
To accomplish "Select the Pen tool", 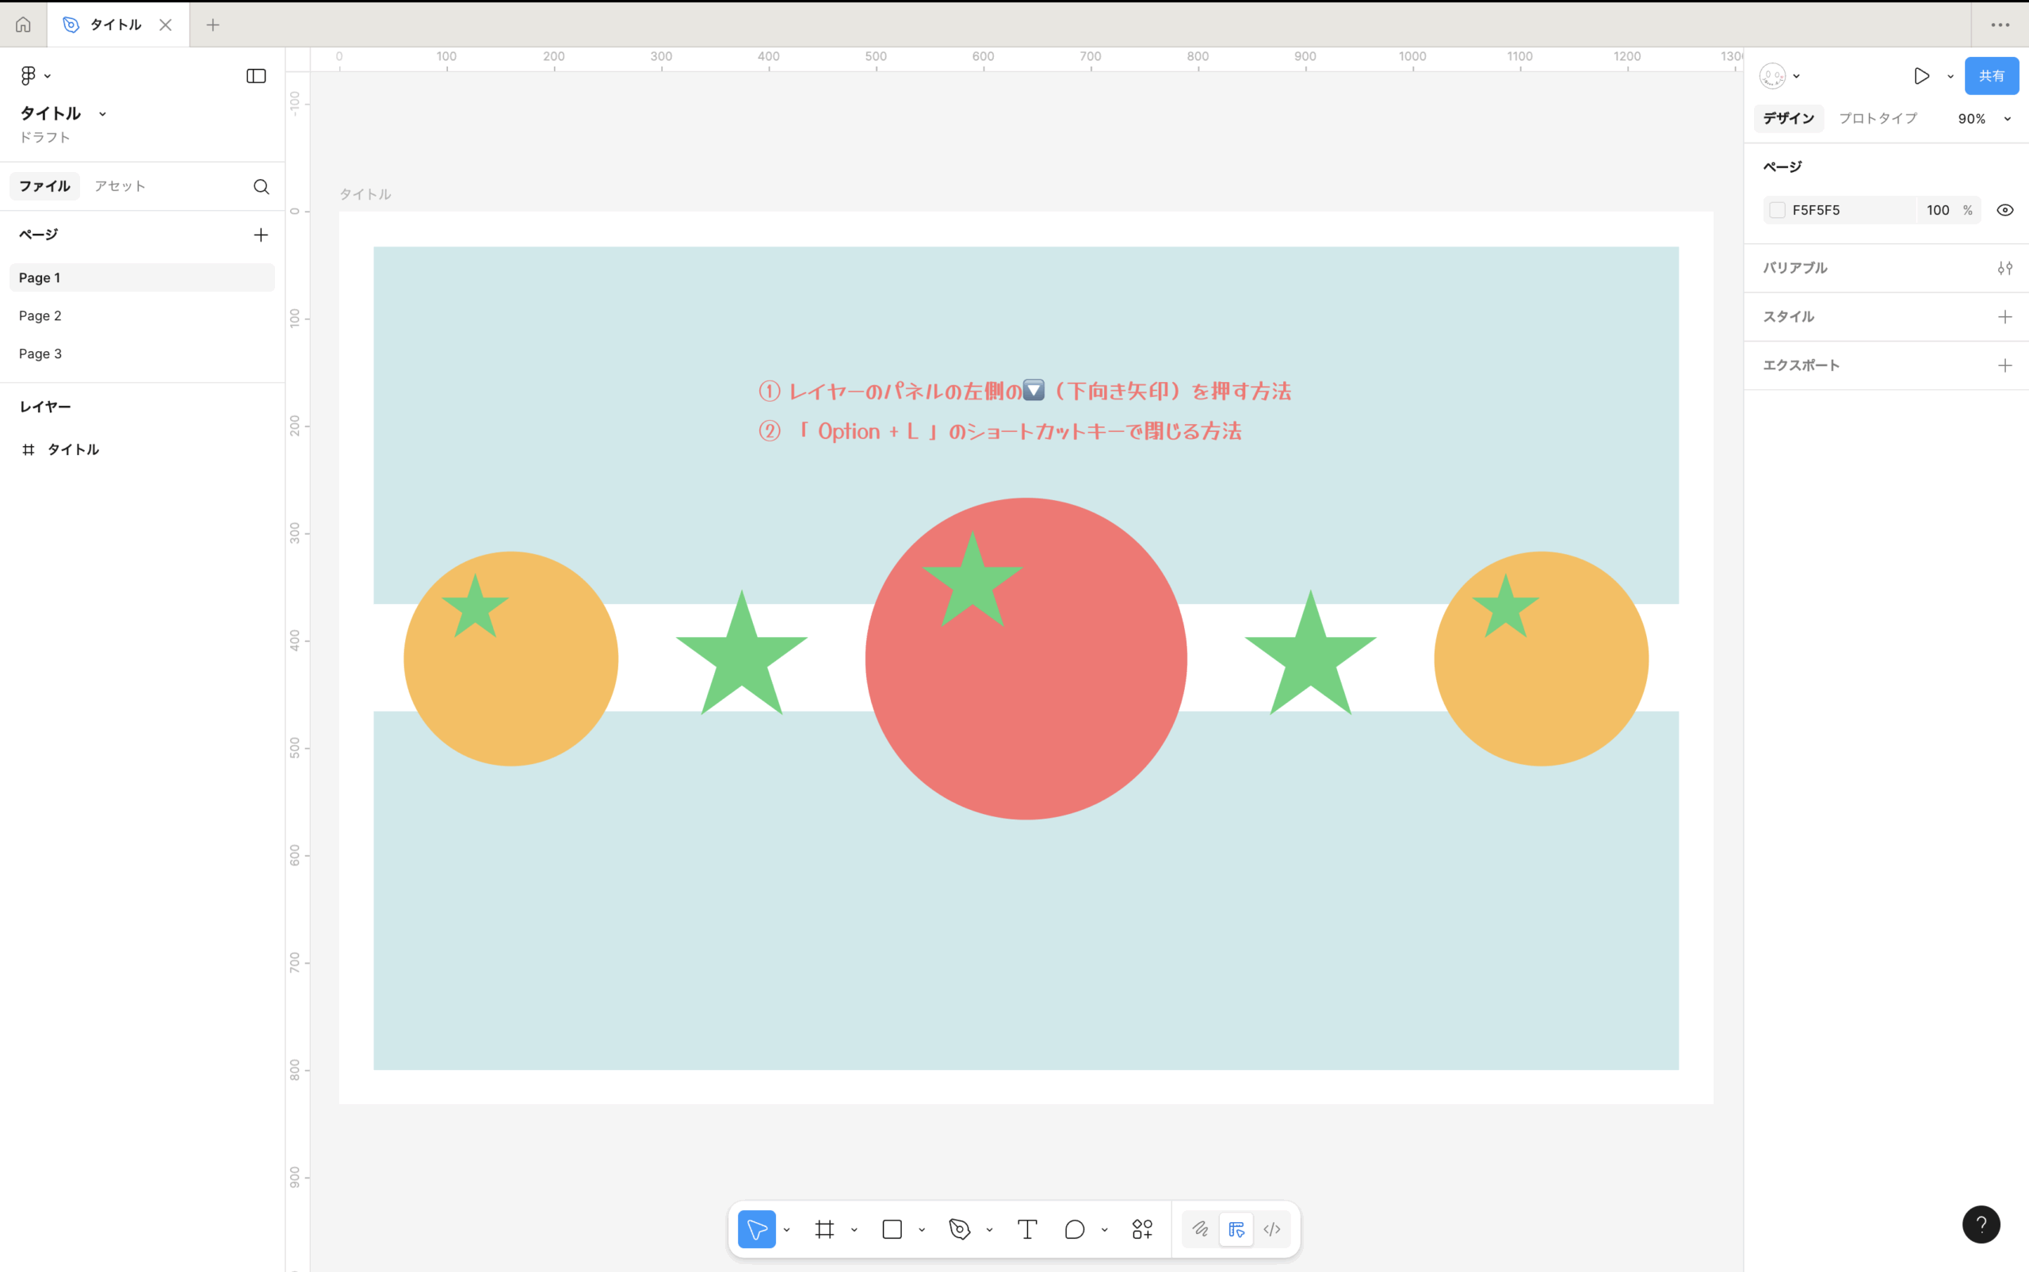I will [959, 1229].
